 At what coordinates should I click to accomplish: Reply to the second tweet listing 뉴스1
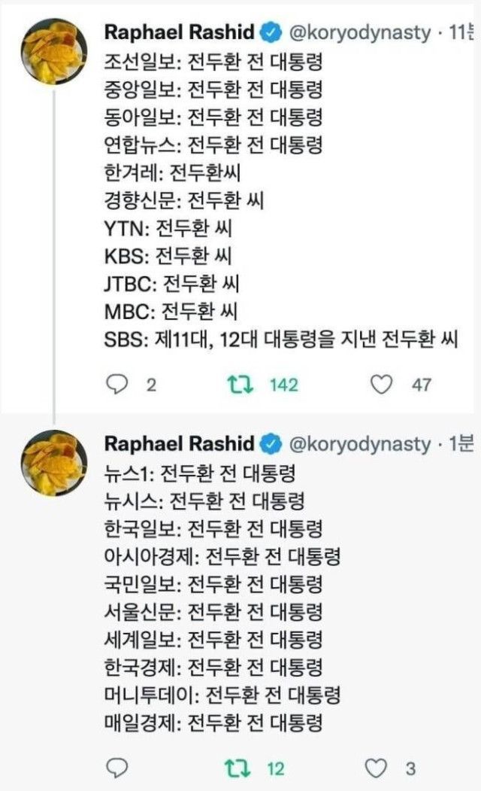[118, 768]
